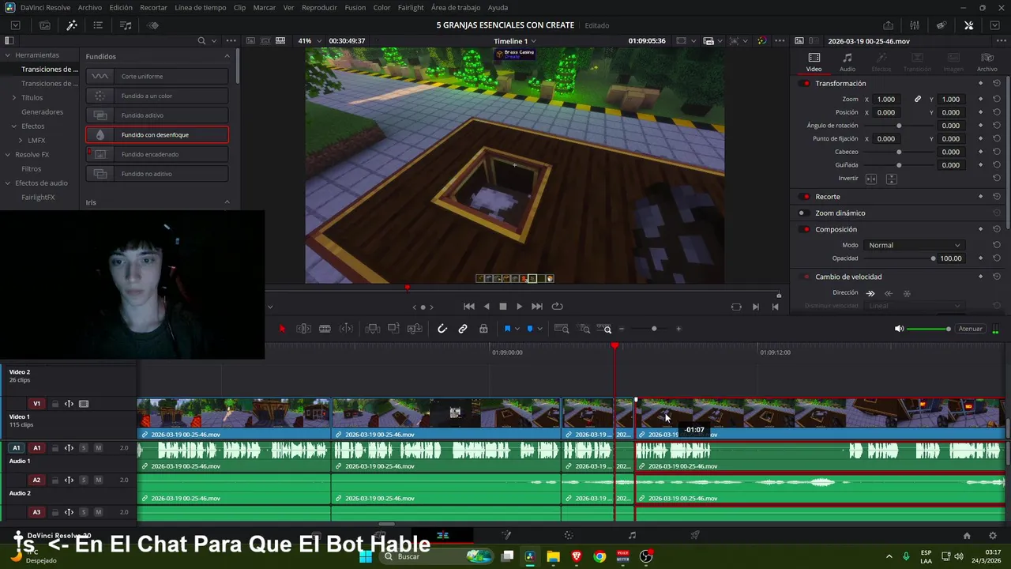This screenshot has width=1011, height=569.
Task: Adjust the timeline zoom slider
Action: [x=654, y=329]
